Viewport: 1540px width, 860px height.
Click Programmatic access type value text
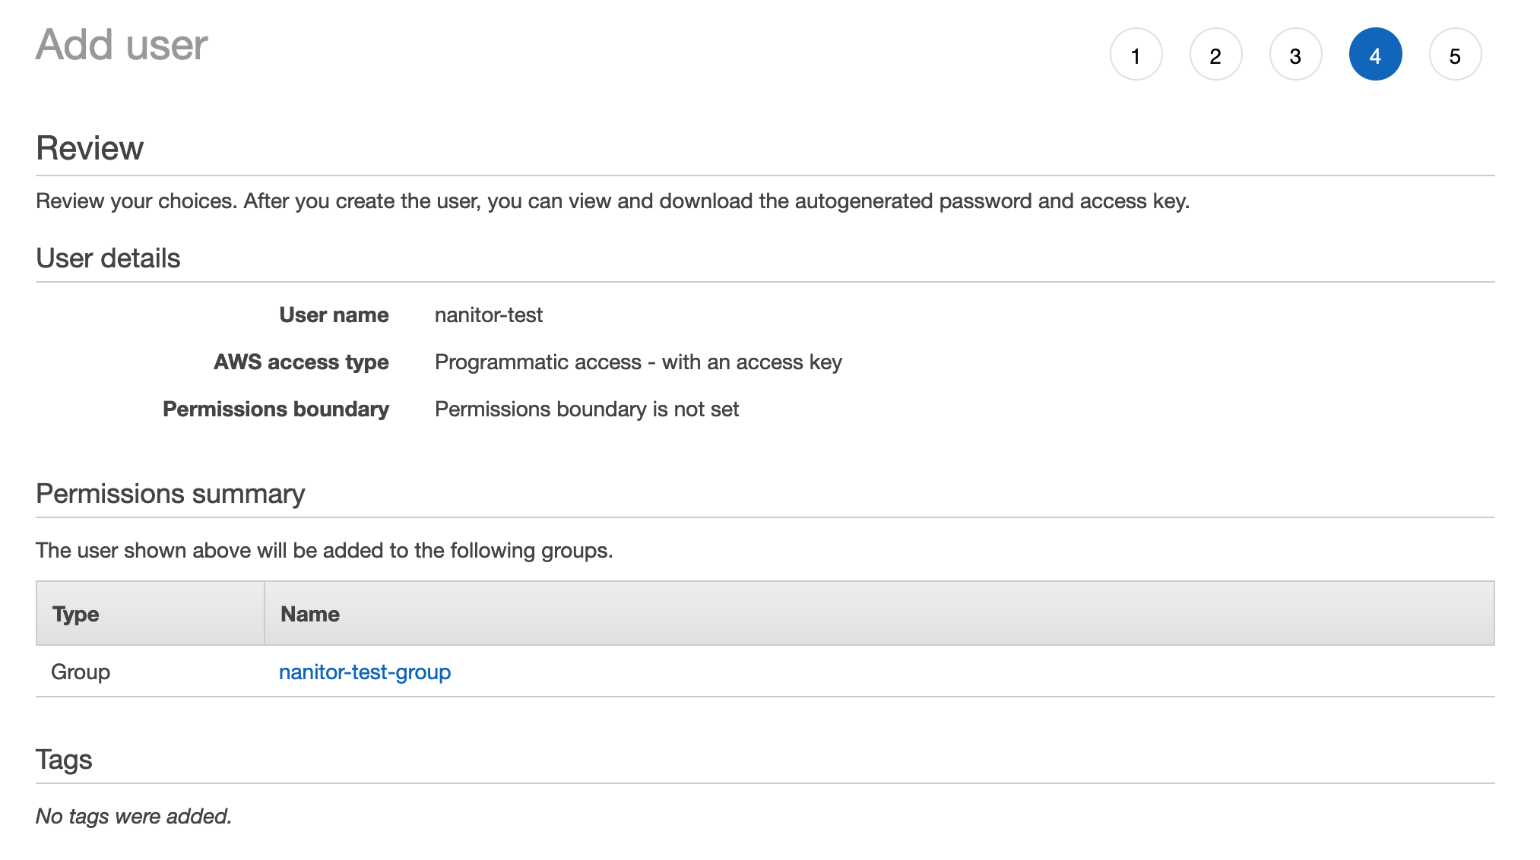point(638,362)
